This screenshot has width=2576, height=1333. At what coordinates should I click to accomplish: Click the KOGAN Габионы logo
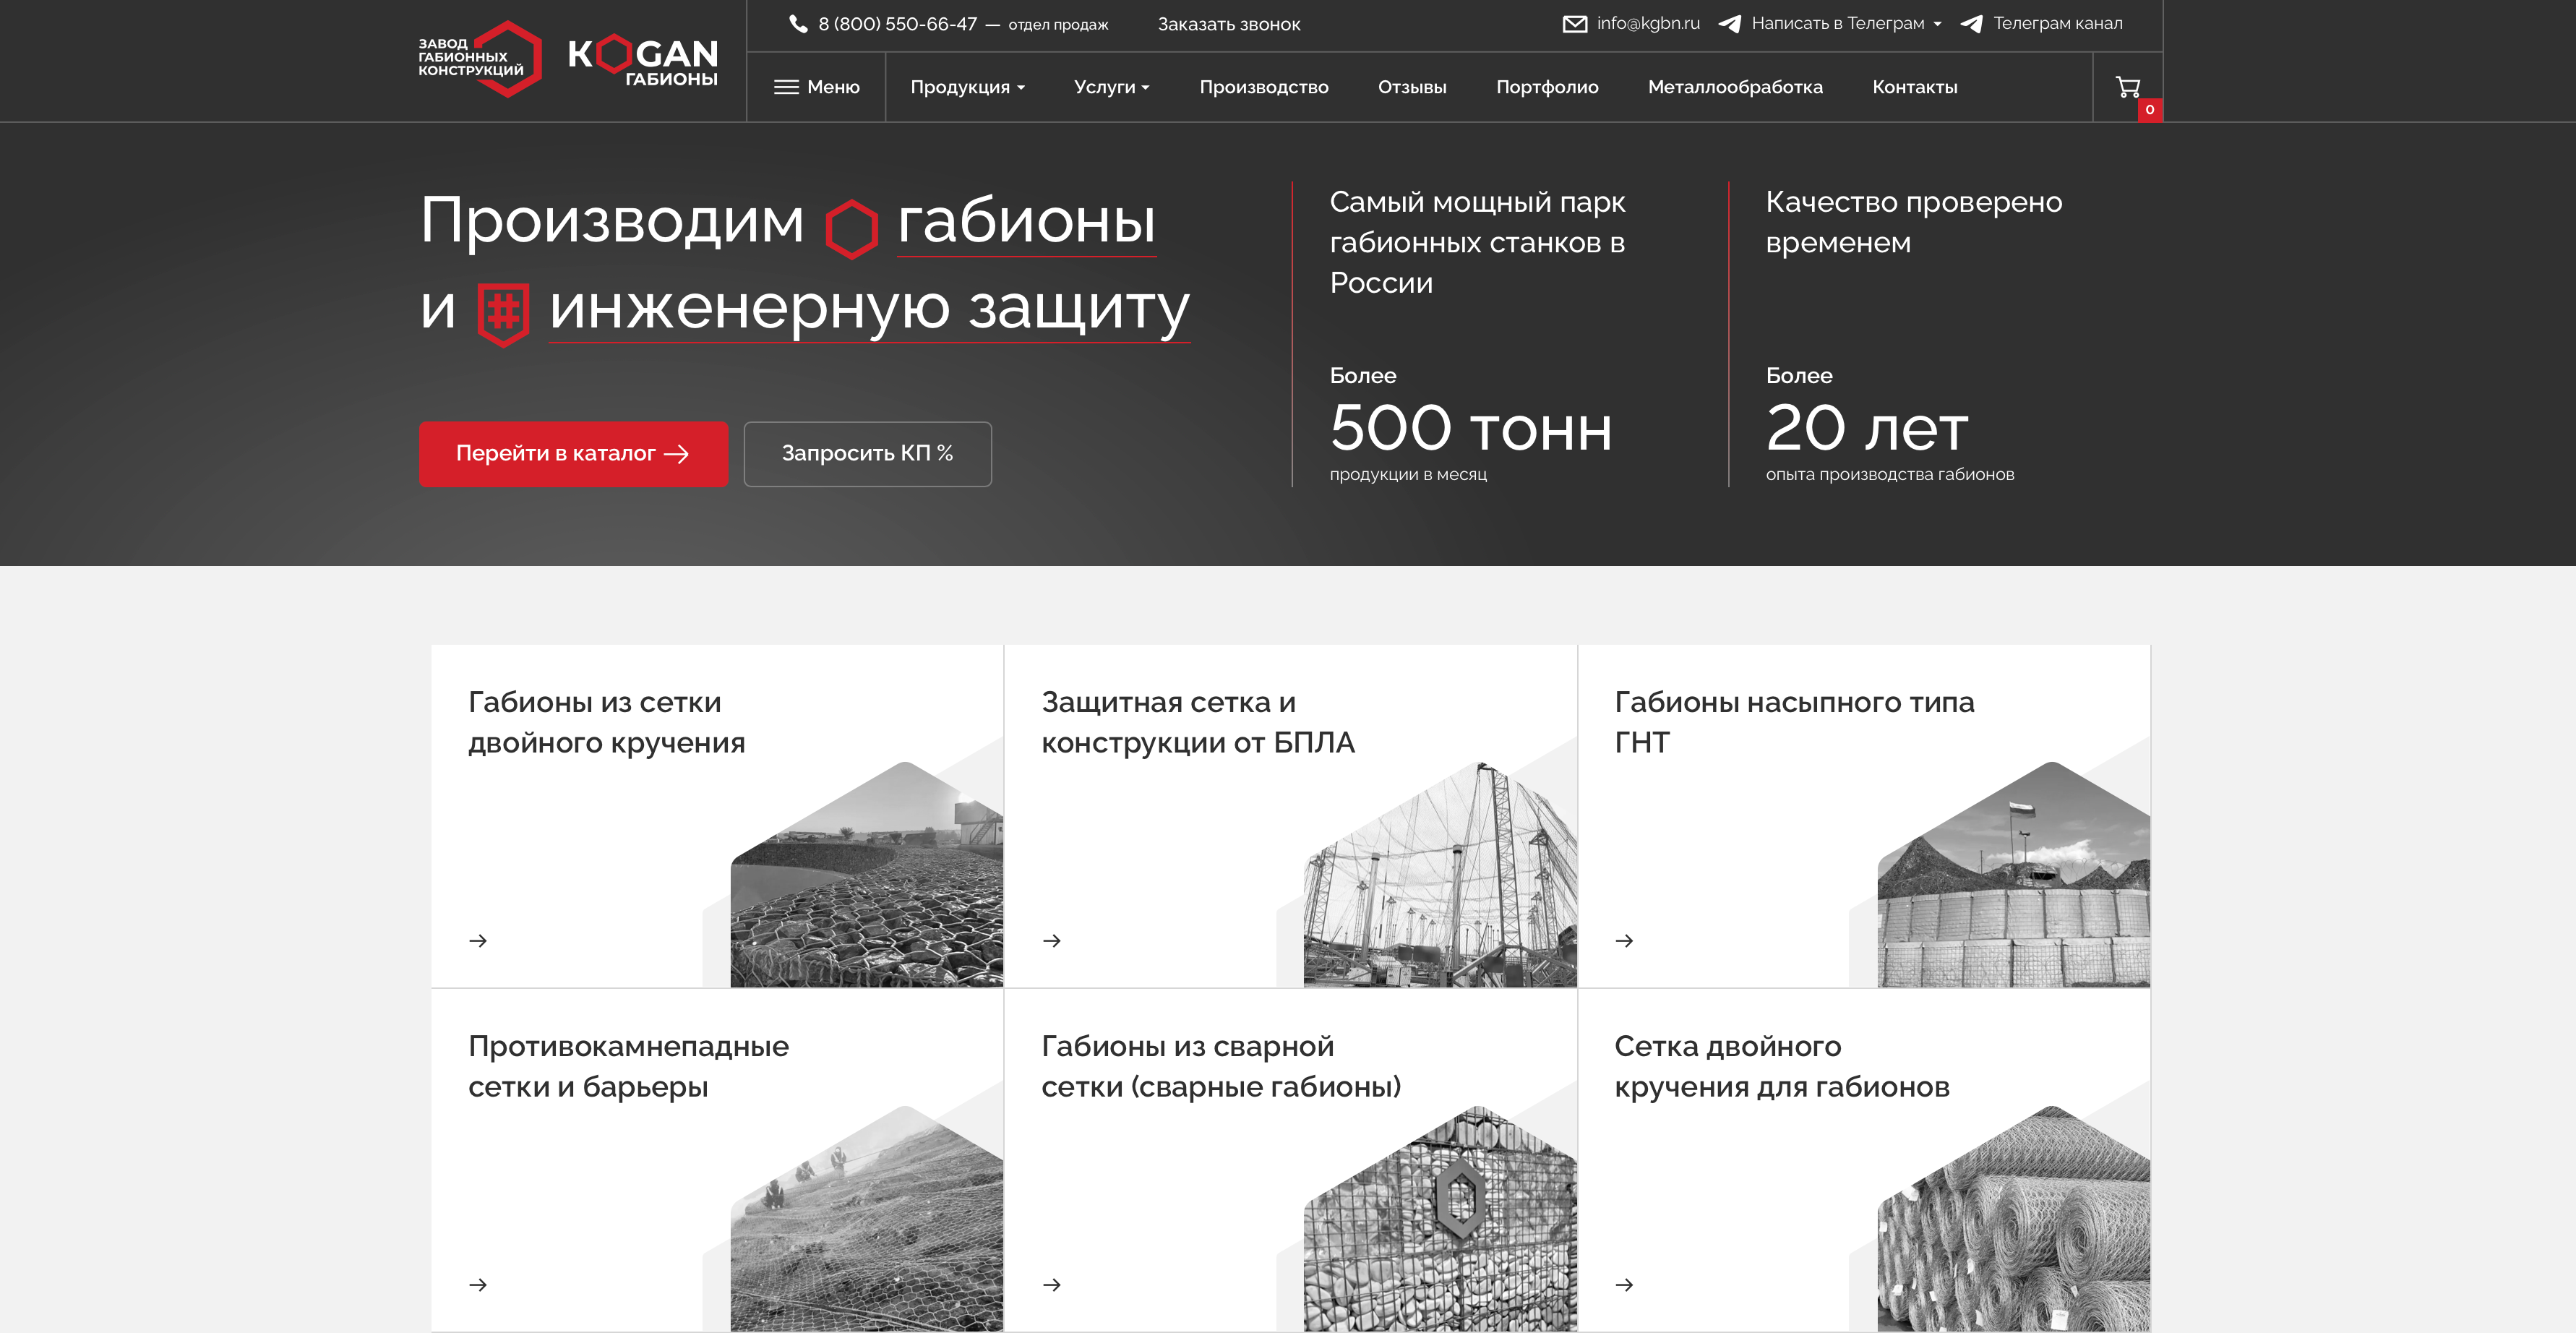coord(642,59)
